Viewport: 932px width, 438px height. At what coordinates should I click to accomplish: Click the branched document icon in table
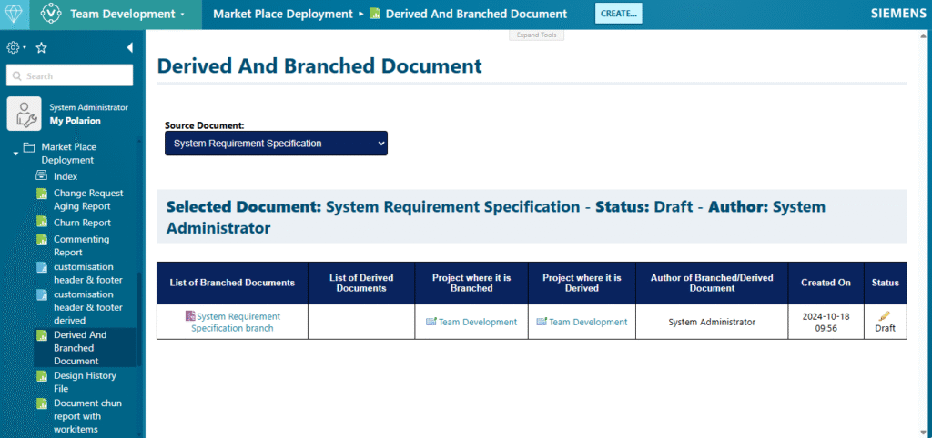point(190,316)
